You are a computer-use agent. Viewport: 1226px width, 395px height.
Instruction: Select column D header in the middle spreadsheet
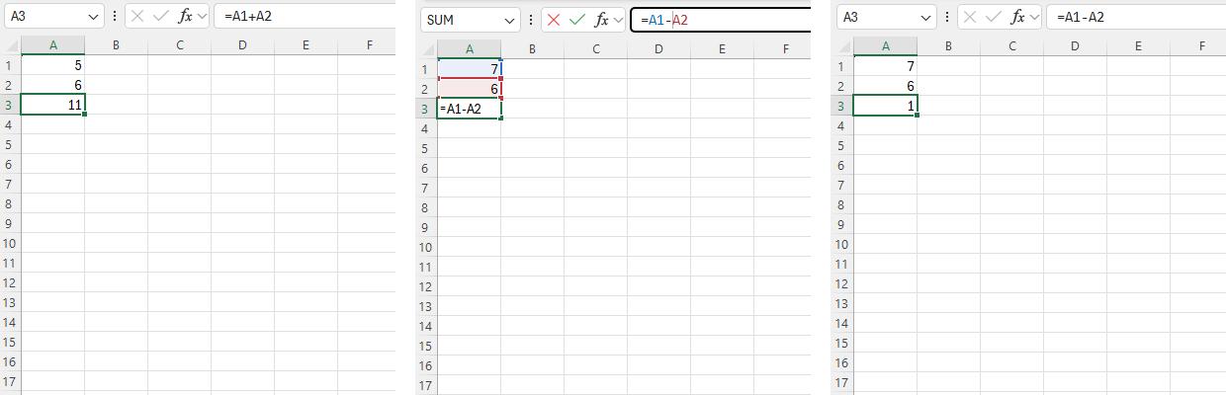tap(658, 49)
